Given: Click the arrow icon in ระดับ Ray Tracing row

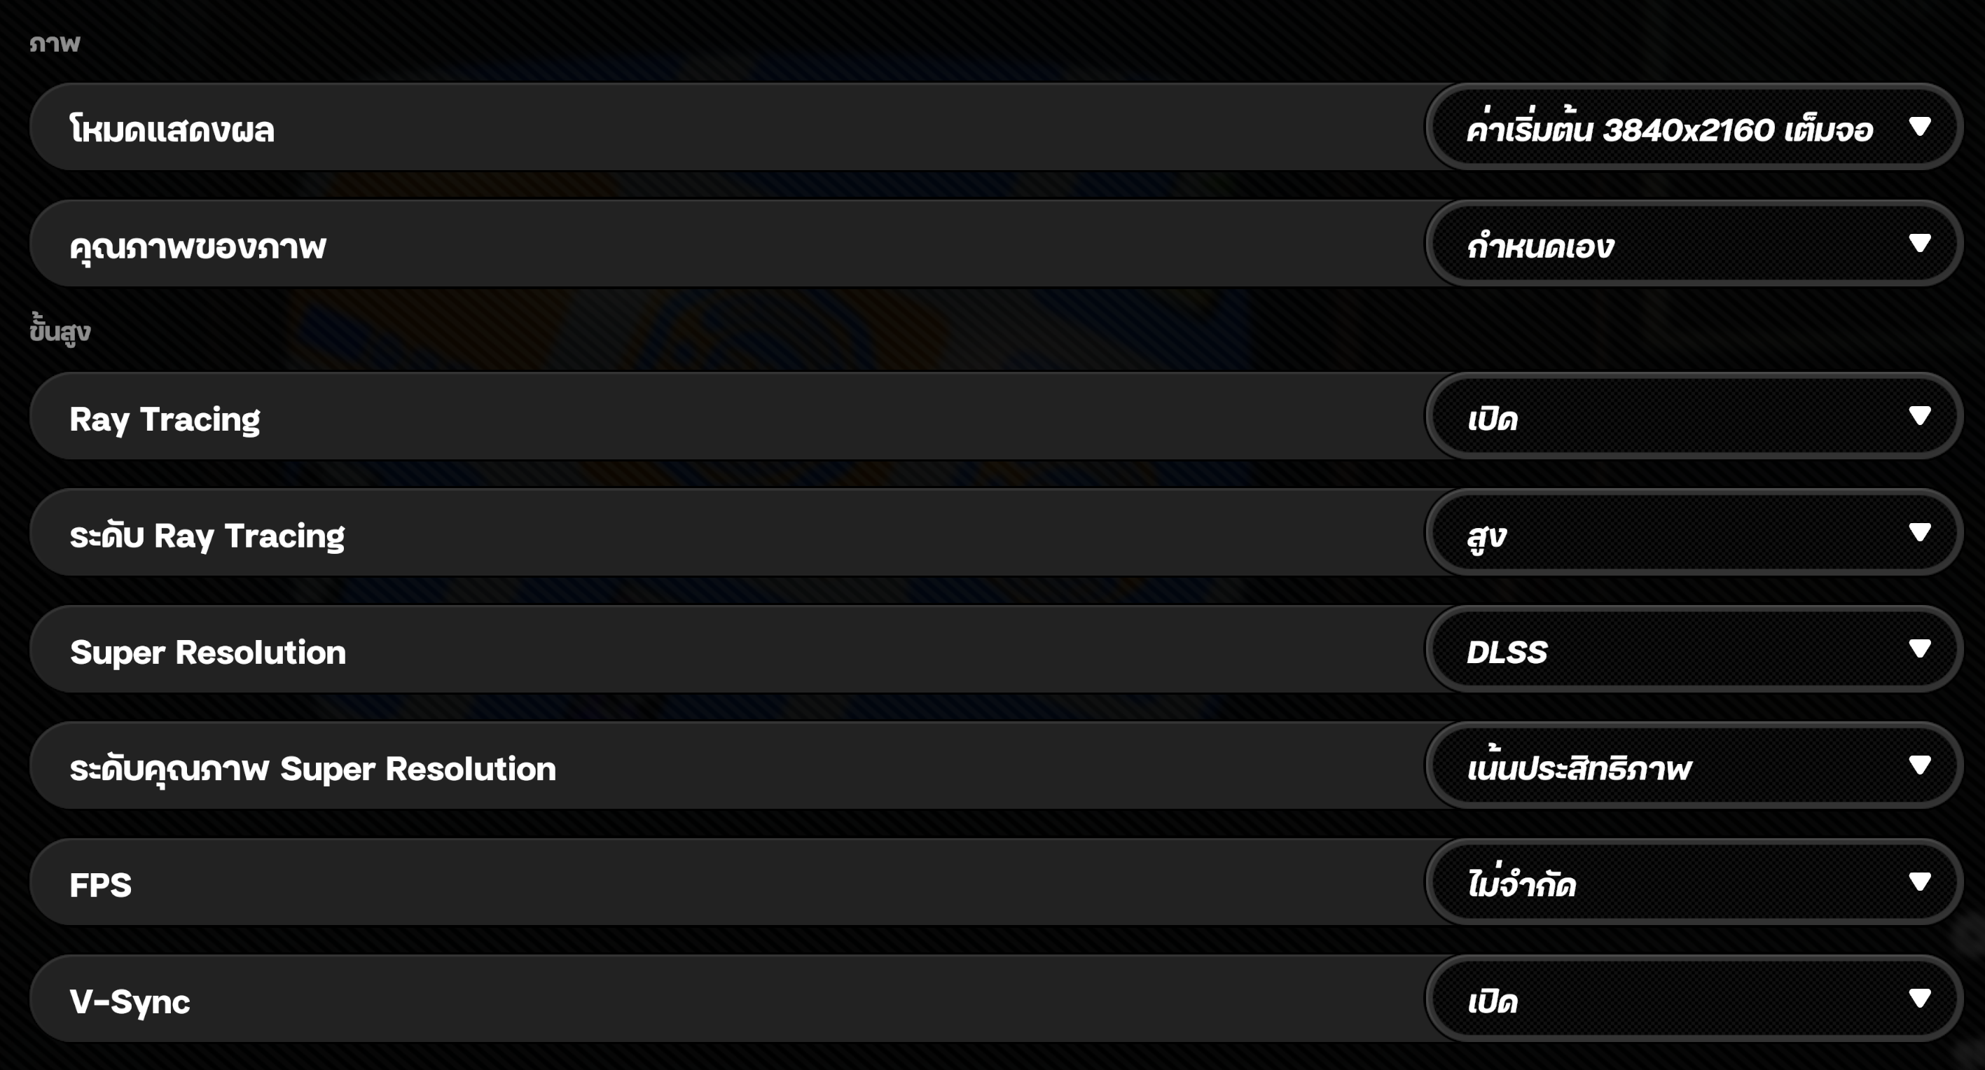Looking at the screenshot, I should (x=1919, y=532).
